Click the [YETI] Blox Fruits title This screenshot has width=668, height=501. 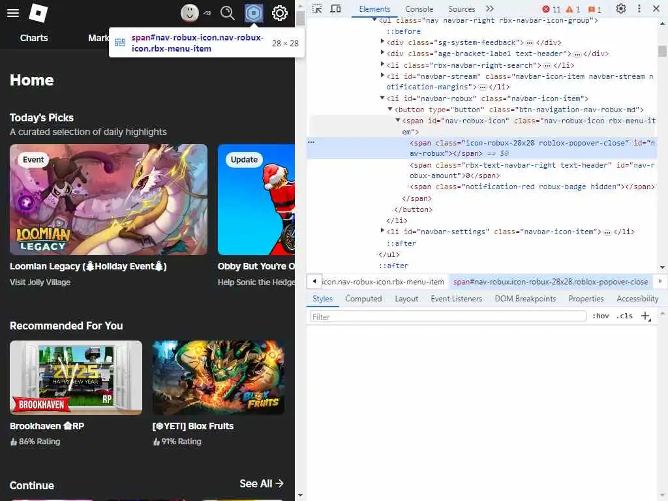(x=193, y=426)
